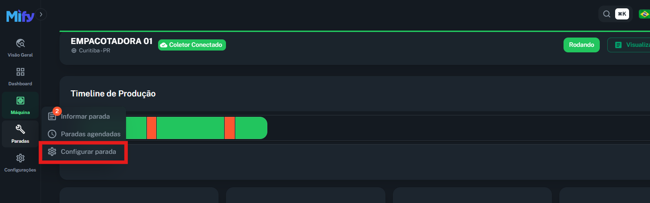650x203 pixels.
Task: Click the first red stop segment in timeline
Action: (151, 128)
